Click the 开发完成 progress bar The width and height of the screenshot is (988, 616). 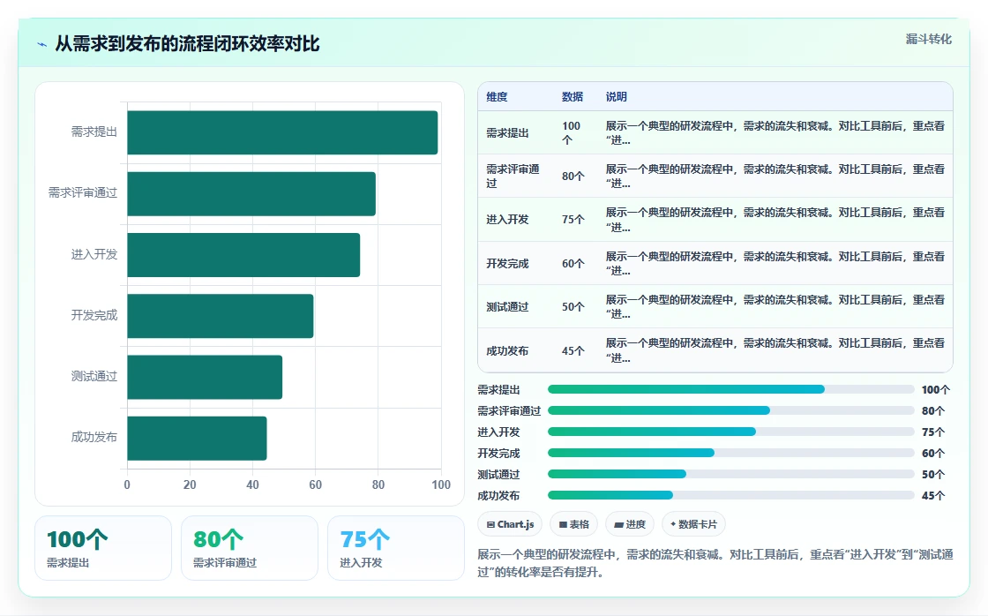[x=731, y=453]
